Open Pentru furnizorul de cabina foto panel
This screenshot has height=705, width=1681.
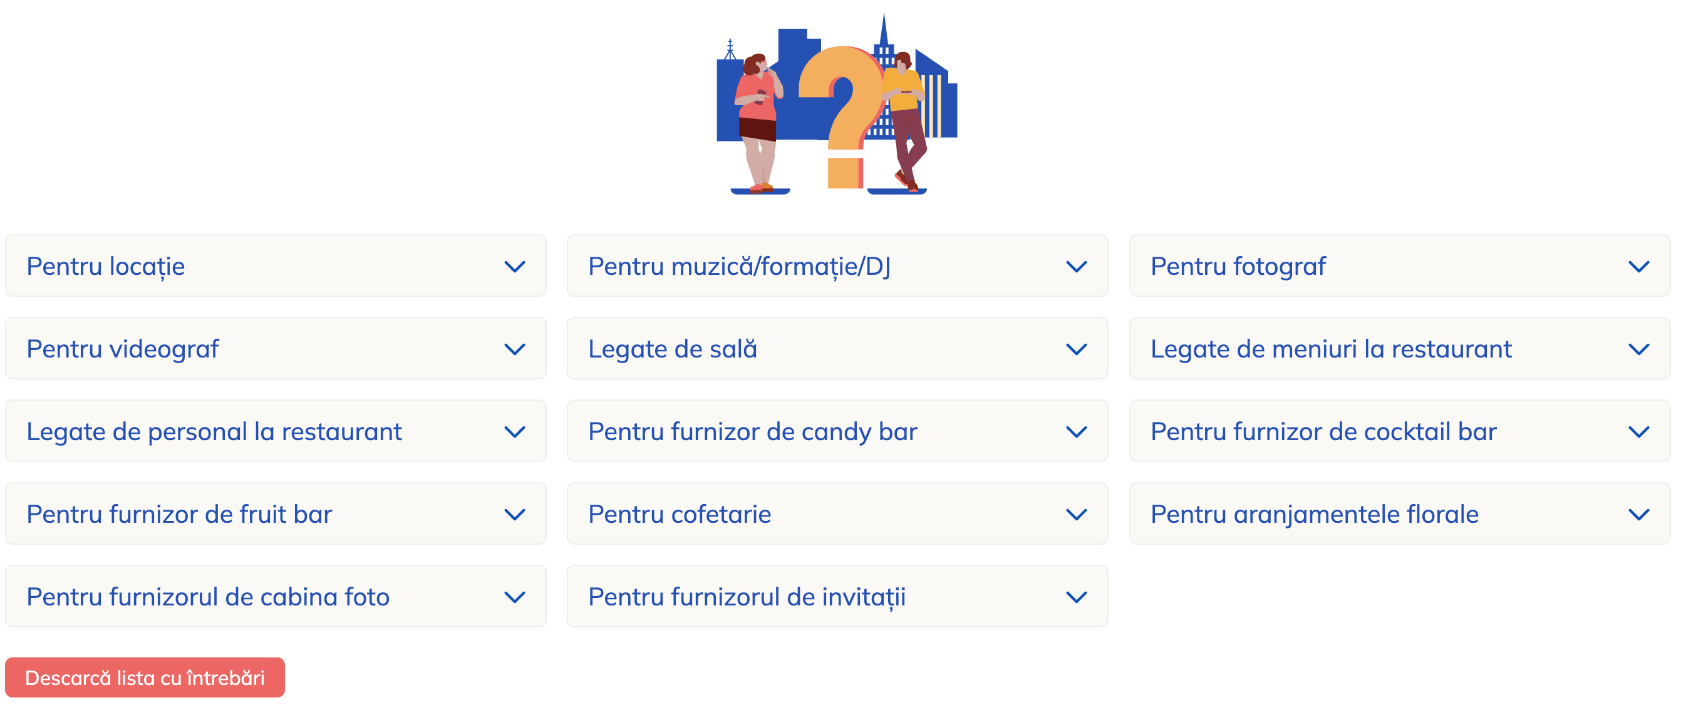point(276,597)
